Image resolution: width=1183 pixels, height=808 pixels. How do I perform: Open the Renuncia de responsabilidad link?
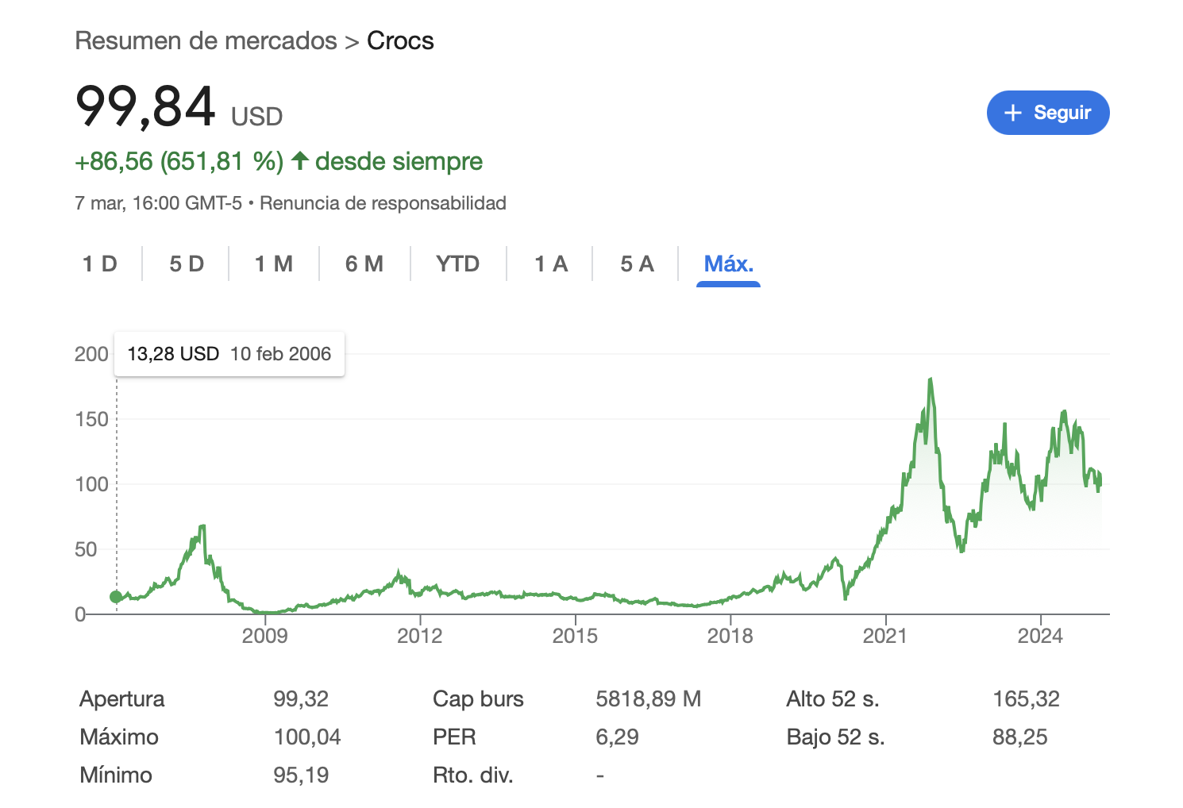pyautogui.click(x=383, y=203)
